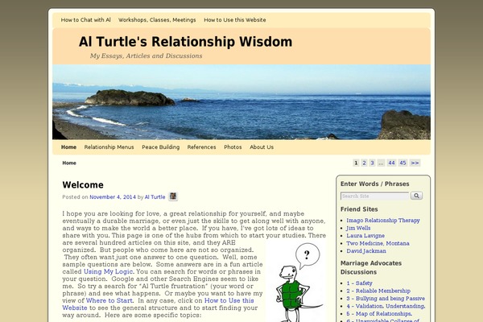
Task: Open the About Us navigation item
Action: tap(262, 147)
